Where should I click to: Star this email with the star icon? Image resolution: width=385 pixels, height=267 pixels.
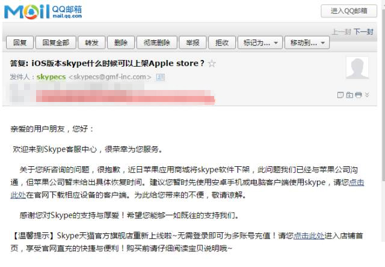click(212, 64)
